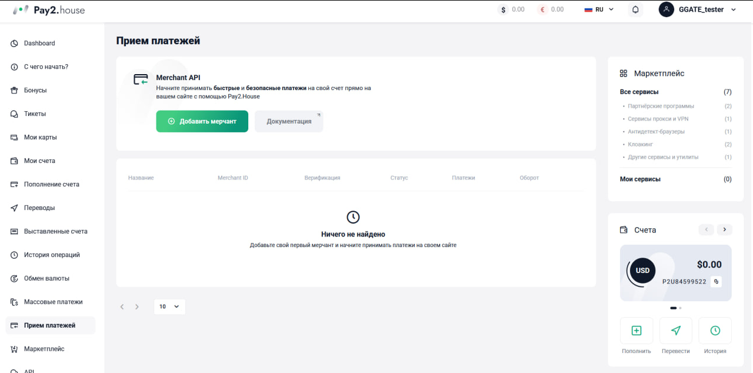Click the dollar balance icon in header
The width and height of the screenshot is (753, 373).
[503, 10]
